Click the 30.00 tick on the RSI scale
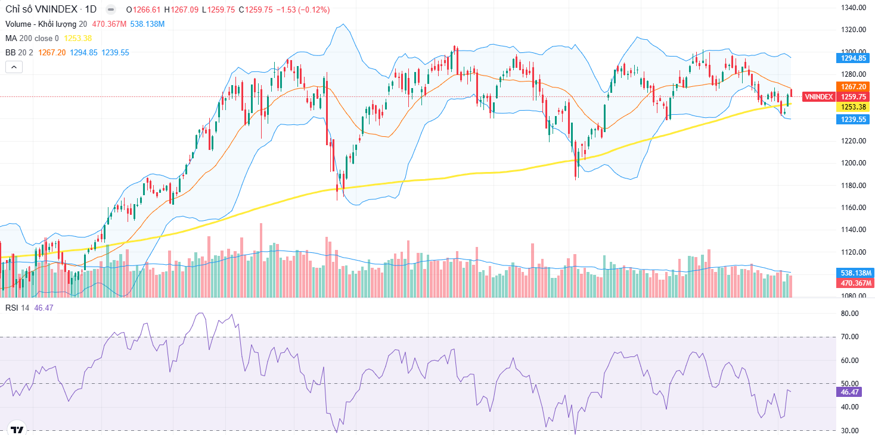The image size is (875, 435). (x=849, y=430)
